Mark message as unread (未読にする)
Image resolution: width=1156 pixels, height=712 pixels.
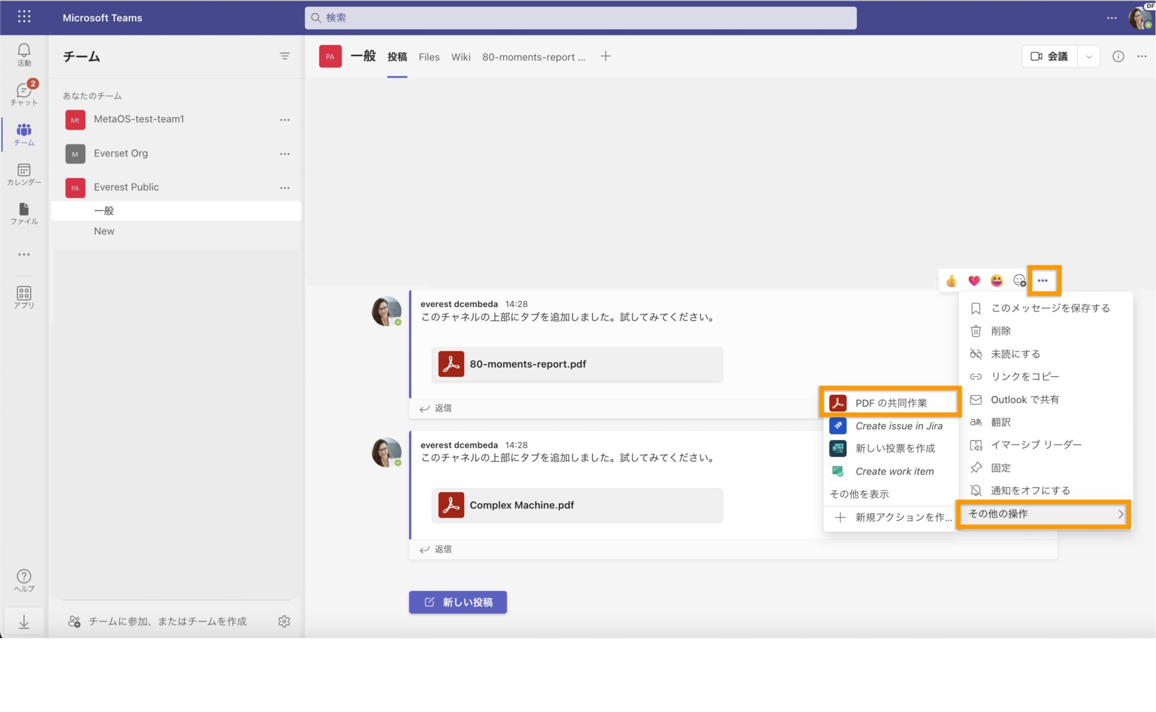pos(1045,354)
